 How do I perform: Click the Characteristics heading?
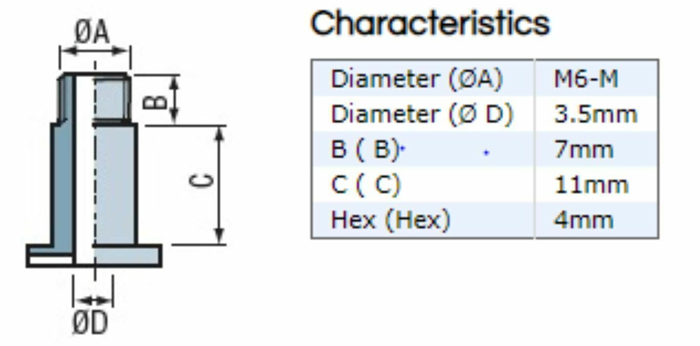430,23
